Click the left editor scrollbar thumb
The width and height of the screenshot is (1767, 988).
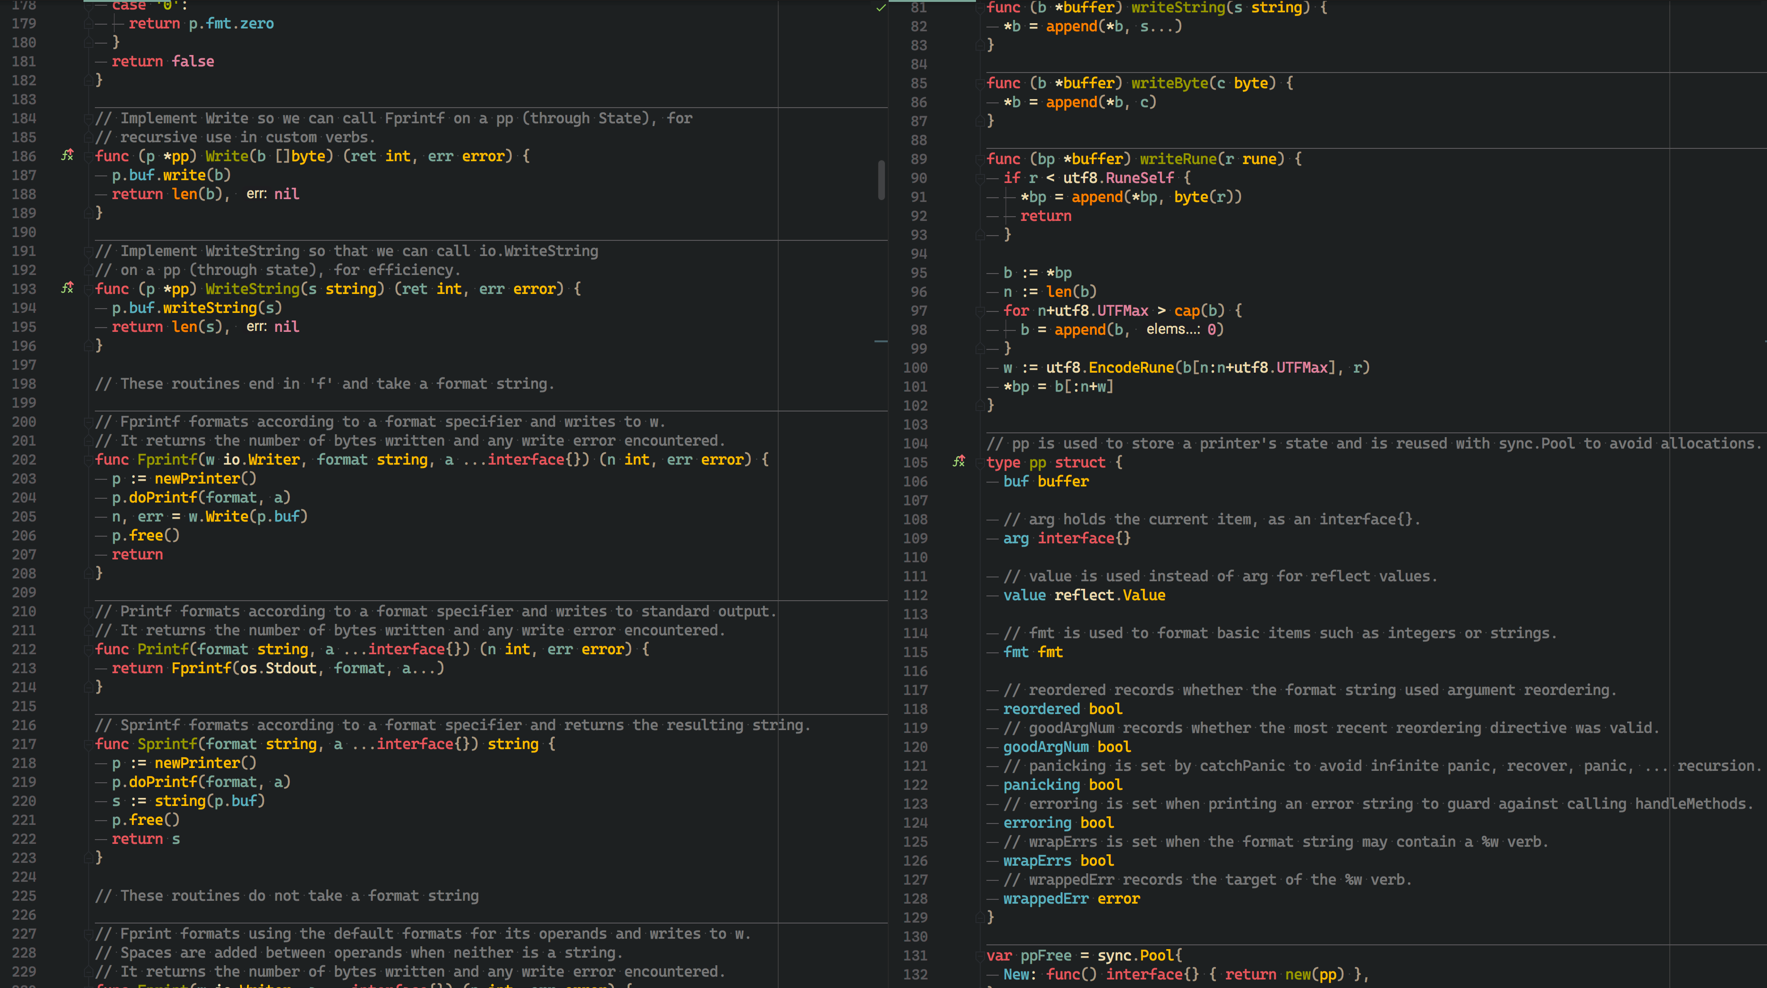pos(882,180)
